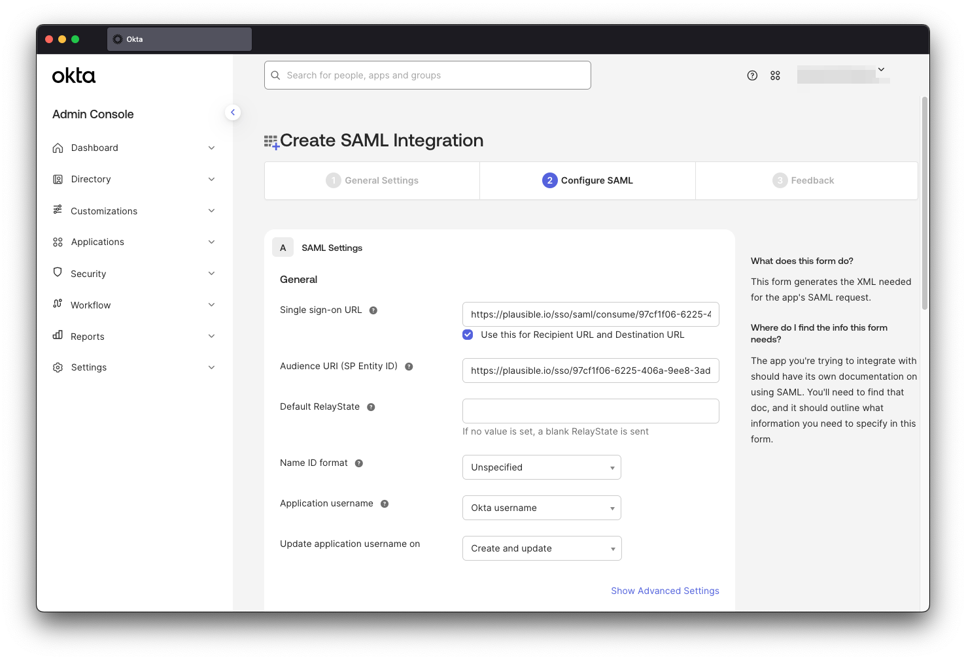
Task: Open the Dashboard section in the sidebar
Action: (58, 148)
